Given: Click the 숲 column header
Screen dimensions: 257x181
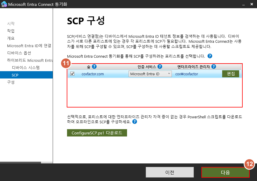Looking at the screenshot, I should (89, 67).
